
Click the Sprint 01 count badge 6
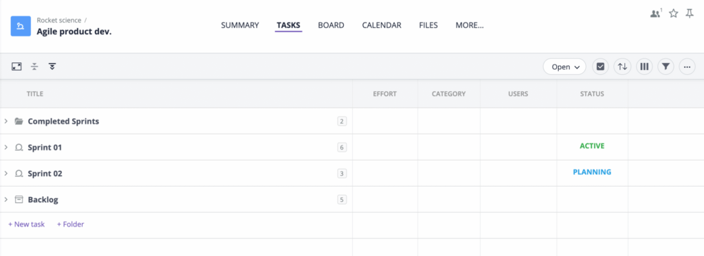pyautogui.click(x=342, y=147)
